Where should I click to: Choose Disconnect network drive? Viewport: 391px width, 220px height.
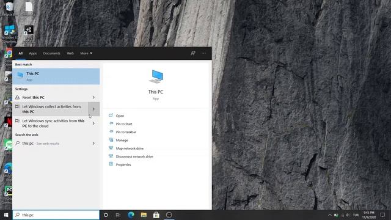[134, 156]
